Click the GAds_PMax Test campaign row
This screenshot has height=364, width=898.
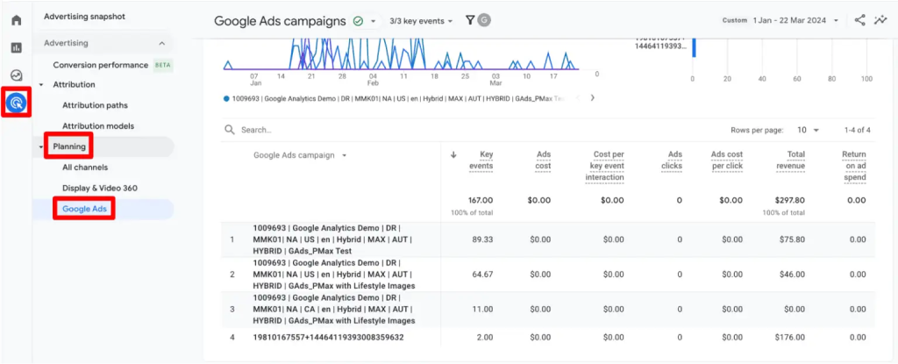point(547,239)
